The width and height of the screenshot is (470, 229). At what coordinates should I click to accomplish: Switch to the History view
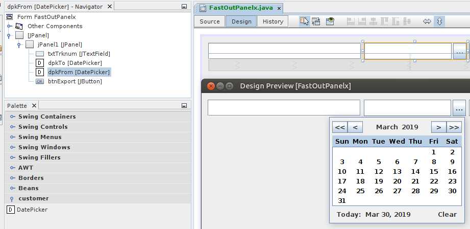coord(273,21)
